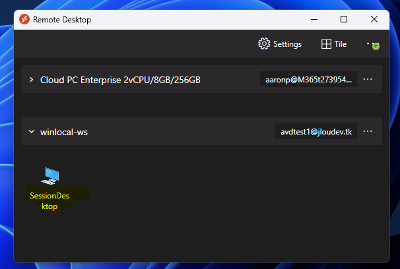Click the SessionDesktop label text
Viewport: 400px width, 269px height.
50,201
